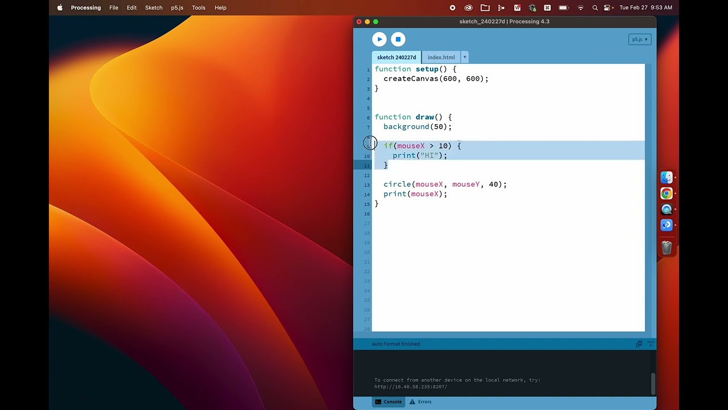Open QuickTime Player from the Dock
The width and height of the screenshot is (728, 410).
click(x=667, y=210)
